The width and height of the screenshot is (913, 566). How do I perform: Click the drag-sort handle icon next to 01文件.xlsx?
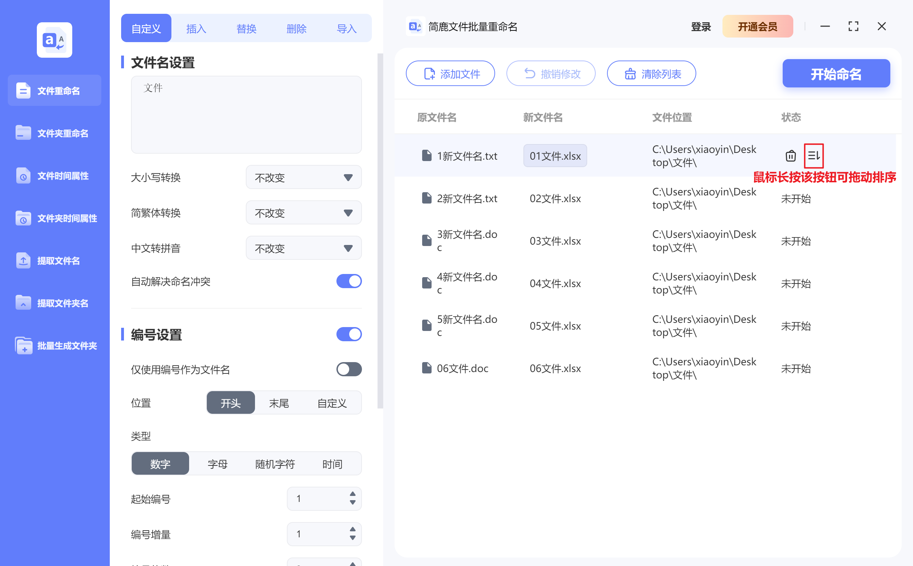click(814, 156)
